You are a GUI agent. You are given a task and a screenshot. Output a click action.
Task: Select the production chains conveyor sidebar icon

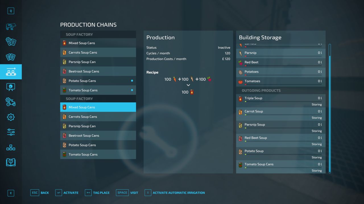(x=11, y=72)
